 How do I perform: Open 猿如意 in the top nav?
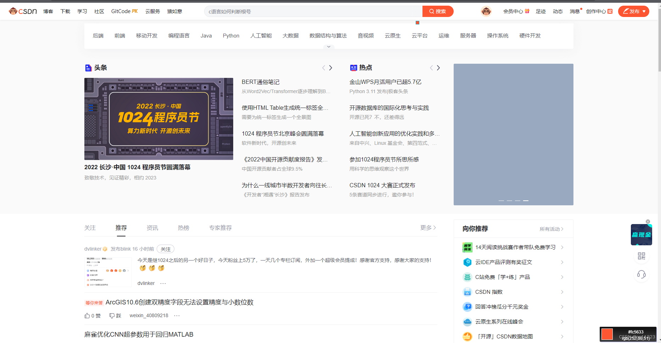tap(175, 11)
